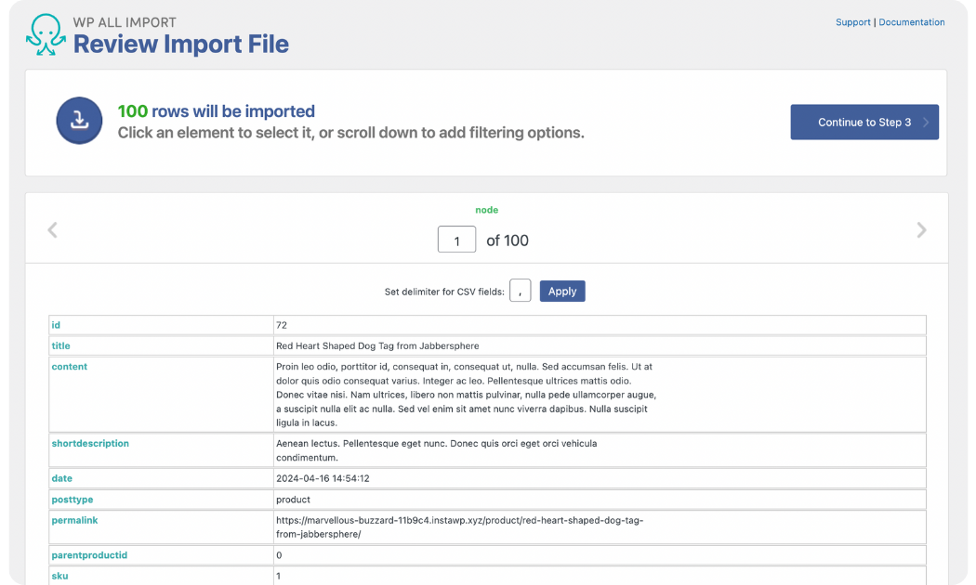
Task: Select the parentproductid field name
Action: pyautogui.click(x=89, y=555)
